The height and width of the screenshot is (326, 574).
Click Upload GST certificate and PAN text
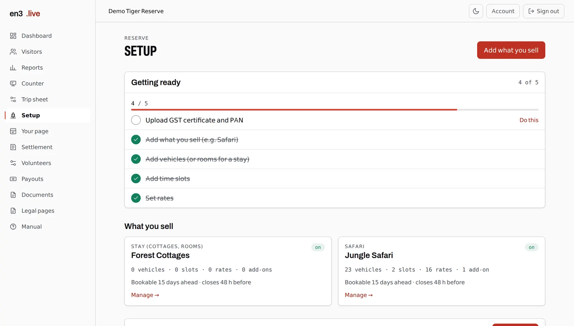[x=194, y=120]
